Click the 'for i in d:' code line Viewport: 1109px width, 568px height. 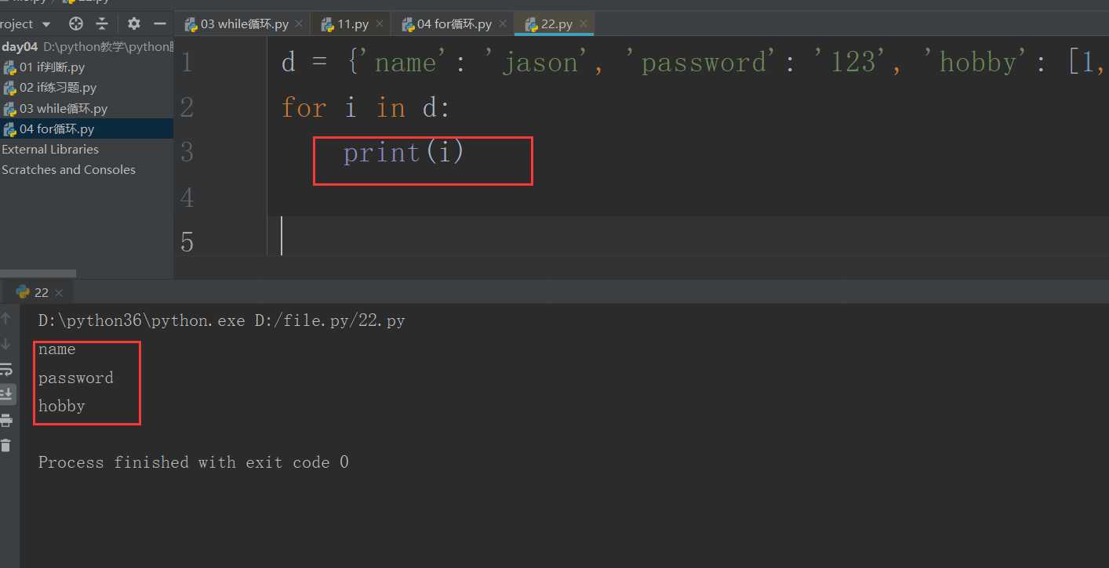[365, 107]
